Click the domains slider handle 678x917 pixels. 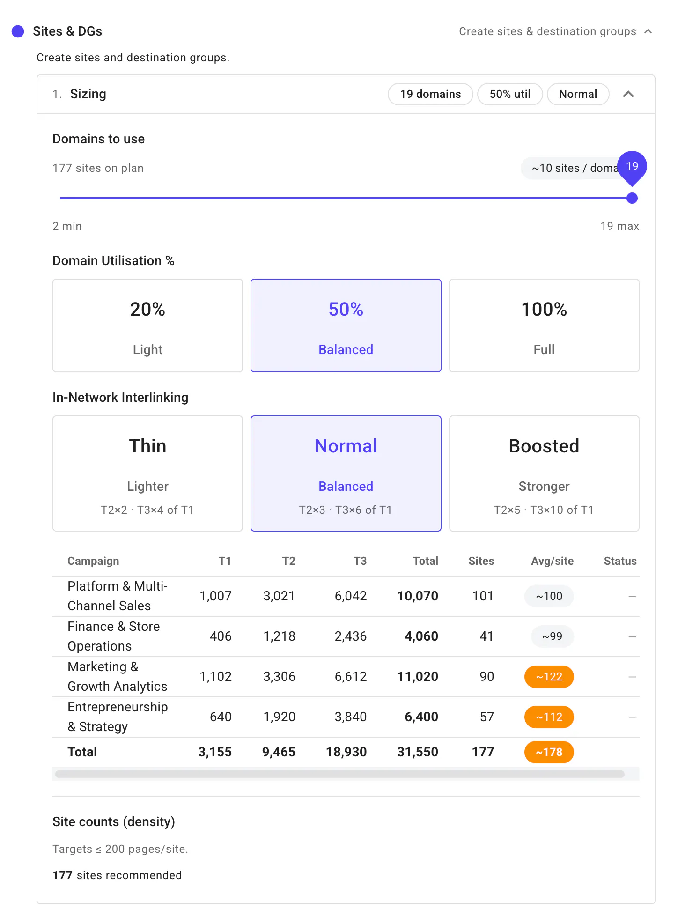[x=632, y=198]
